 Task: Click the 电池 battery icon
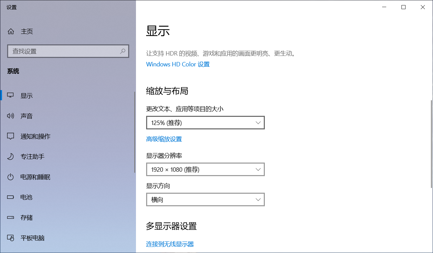11,197
